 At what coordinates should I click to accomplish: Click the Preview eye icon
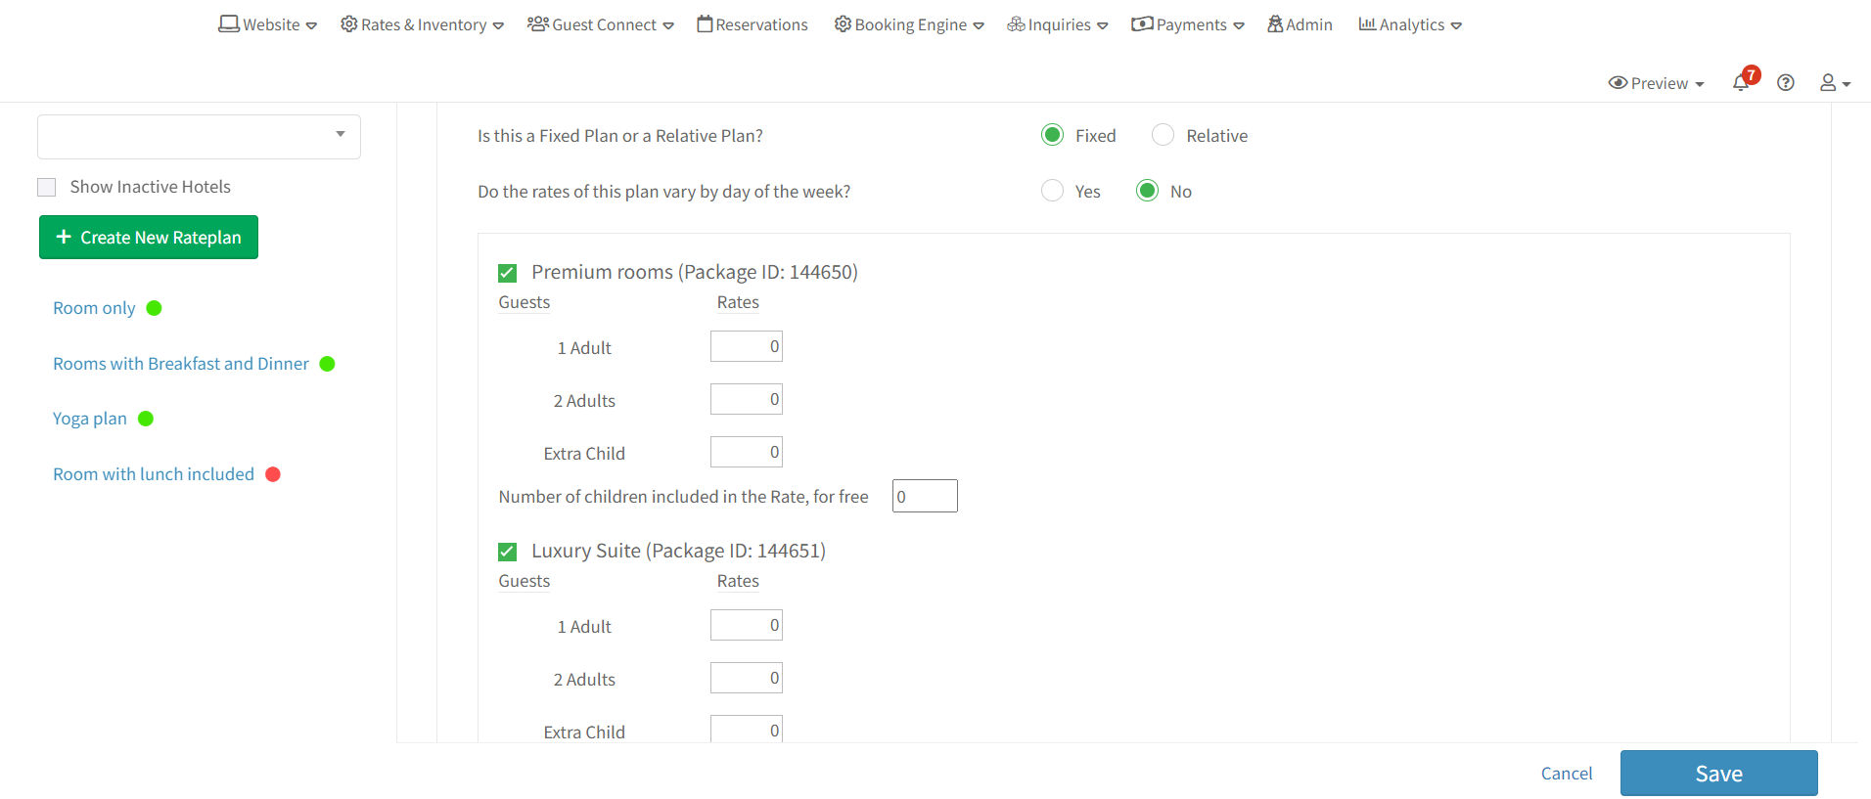(x=1618, y=83)
